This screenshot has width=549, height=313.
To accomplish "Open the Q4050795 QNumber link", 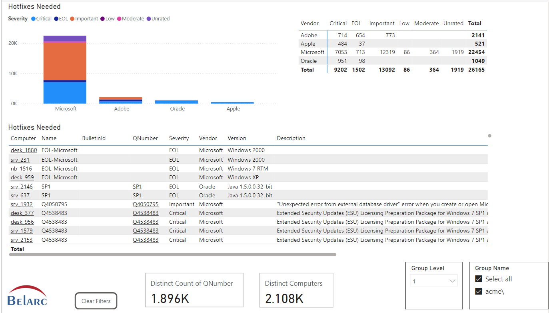I will pyautogui.click(x=146, y=205).
